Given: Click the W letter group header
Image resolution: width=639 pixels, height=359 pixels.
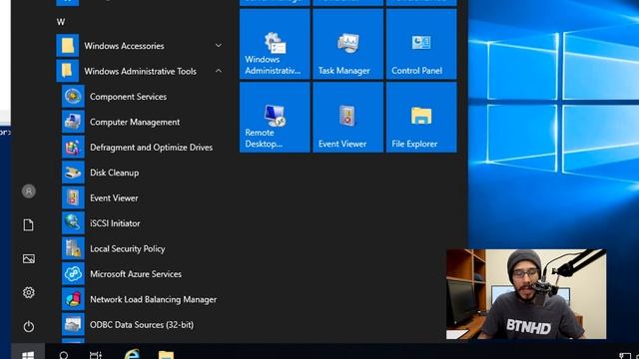Looking at the screenshot, I should pyautogui.click(x=61, y=22).
